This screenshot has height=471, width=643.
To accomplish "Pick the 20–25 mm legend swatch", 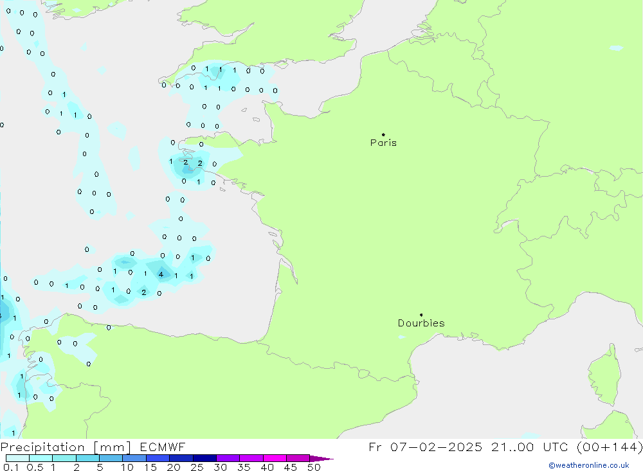I will pyautogui.click(x=181, y=458).
